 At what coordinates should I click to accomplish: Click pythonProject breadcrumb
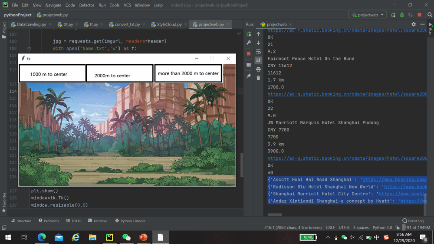[x=18, y=15]
